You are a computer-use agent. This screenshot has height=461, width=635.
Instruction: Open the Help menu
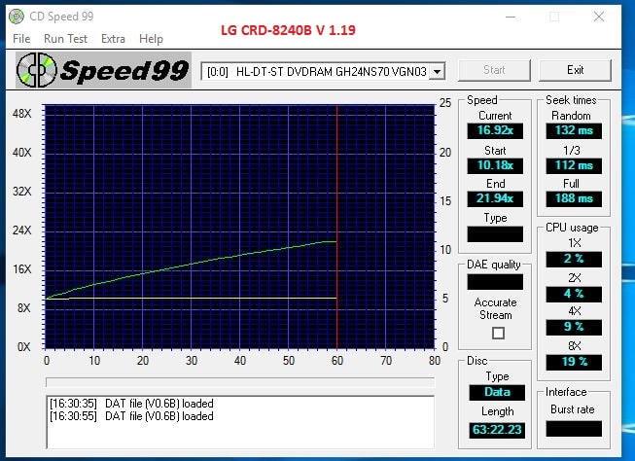coord(151,39)
